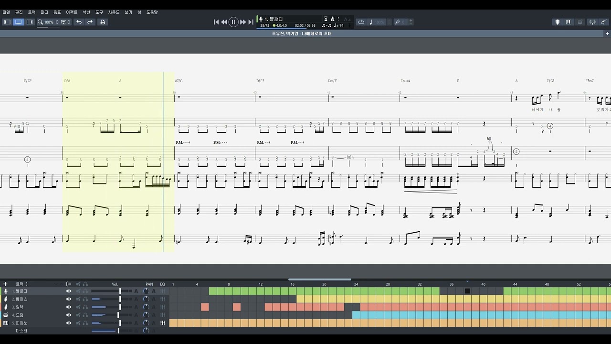This screenshot has width=611, height=344.
Task: Fast forward to the next bar
Action: (x=243, y=22)
